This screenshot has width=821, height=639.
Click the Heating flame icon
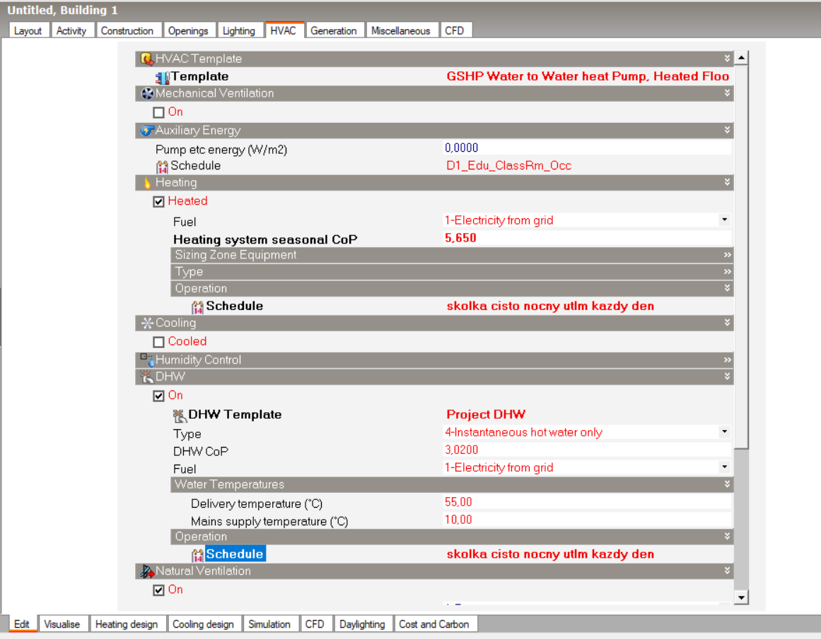point(147,182)
